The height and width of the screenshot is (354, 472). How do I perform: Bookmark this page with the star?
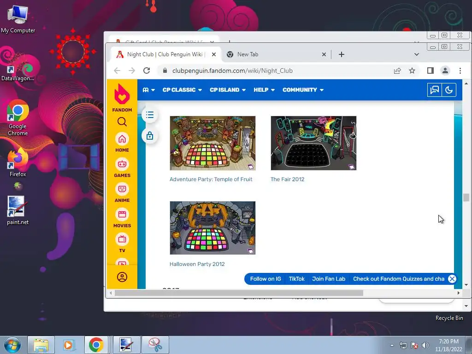(x=412, y=71)
